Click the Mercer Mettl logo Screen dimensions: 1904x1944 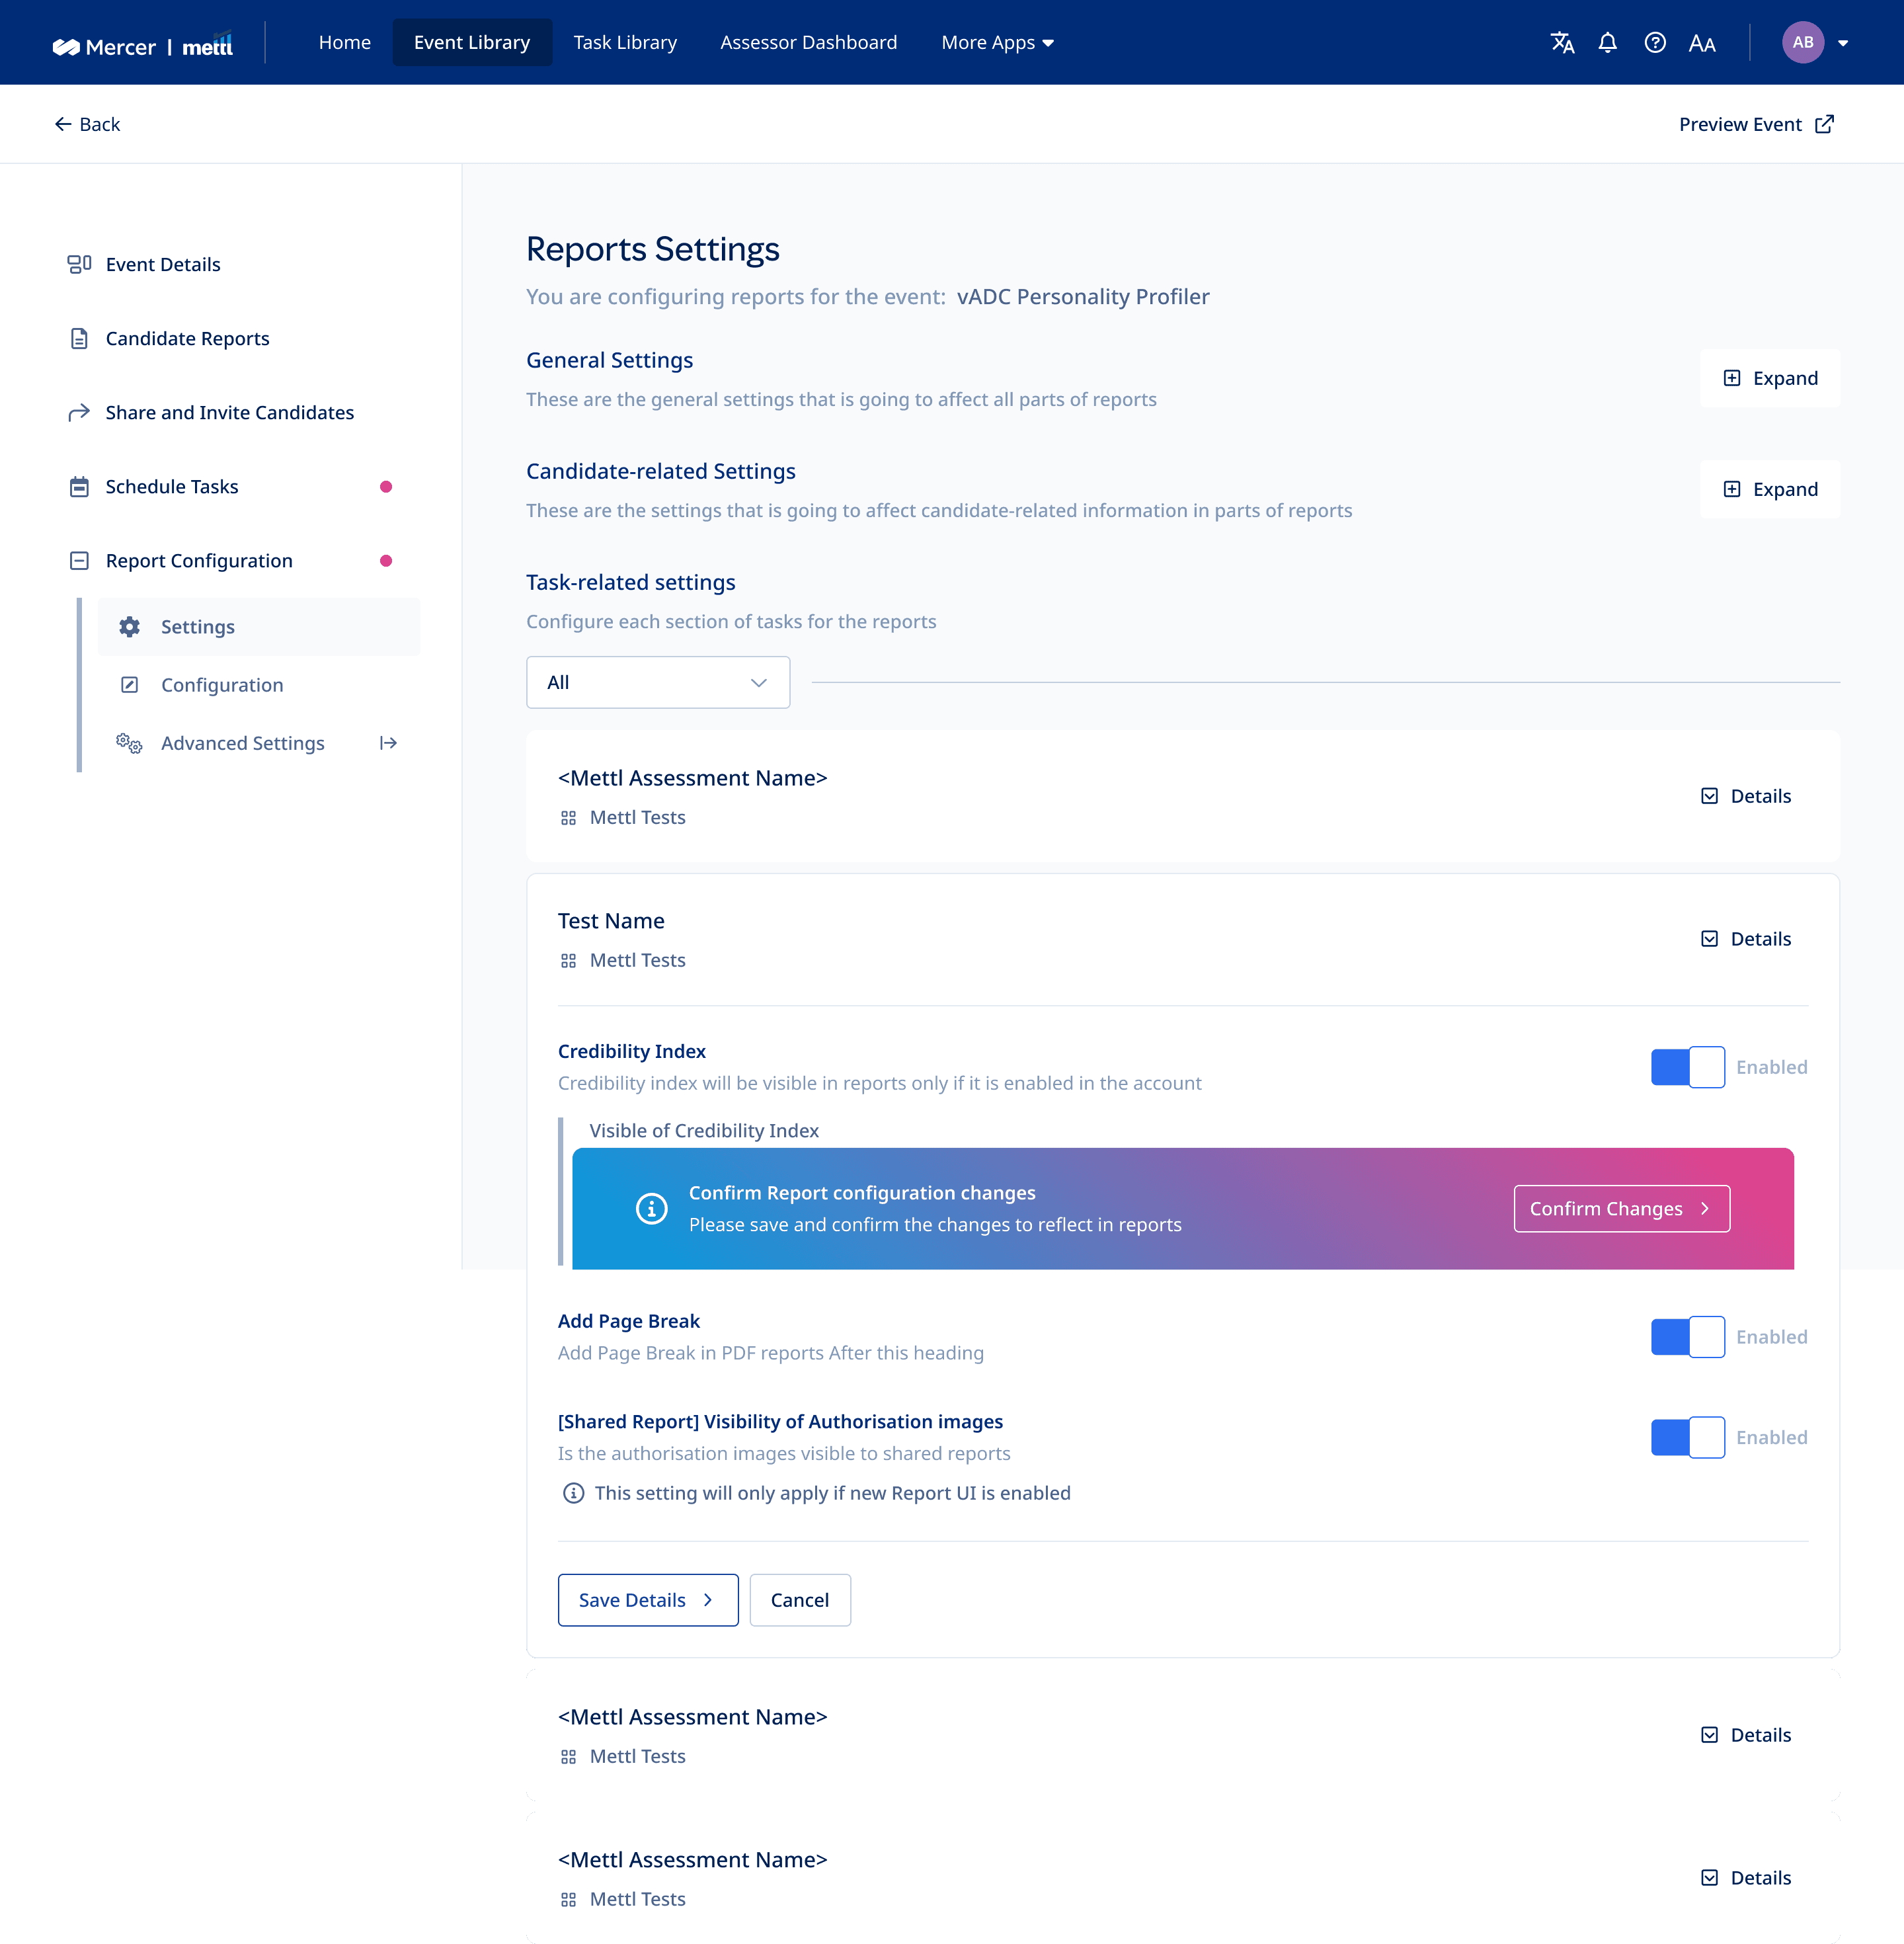142,46
